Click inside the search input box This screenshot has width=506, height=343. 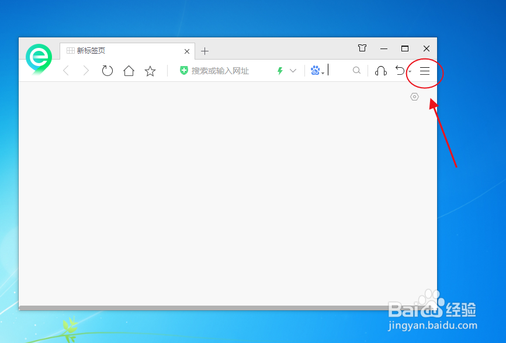point(339,70)
